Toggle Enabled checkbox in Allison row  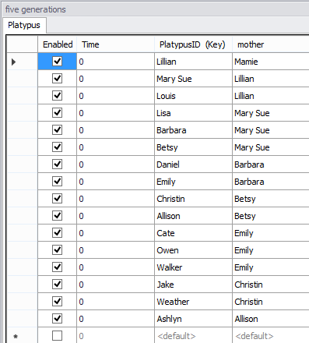tap(57, 216)
